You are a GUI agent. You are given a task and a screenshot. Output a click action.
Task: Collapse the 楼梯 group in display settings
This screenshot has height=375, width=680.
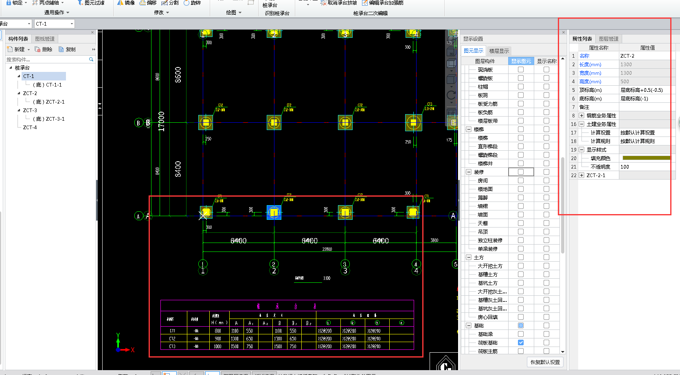[x=469, y=129]
